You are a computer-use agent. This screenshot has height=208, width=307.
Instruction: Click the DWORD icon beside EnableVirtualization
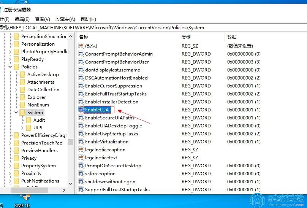point(81,141)
